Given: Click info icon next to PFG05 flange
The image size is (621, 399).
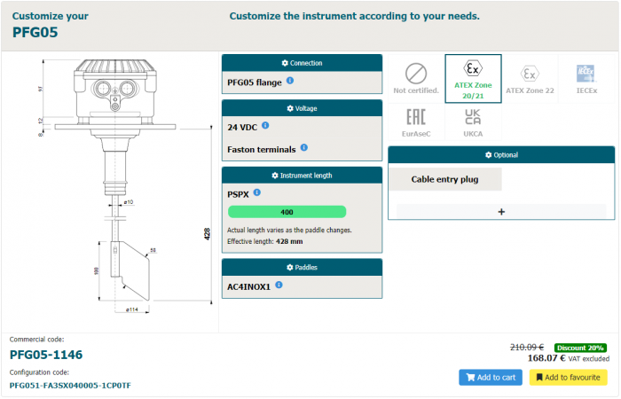Looking at the screenshot, I should pos(290,82).
